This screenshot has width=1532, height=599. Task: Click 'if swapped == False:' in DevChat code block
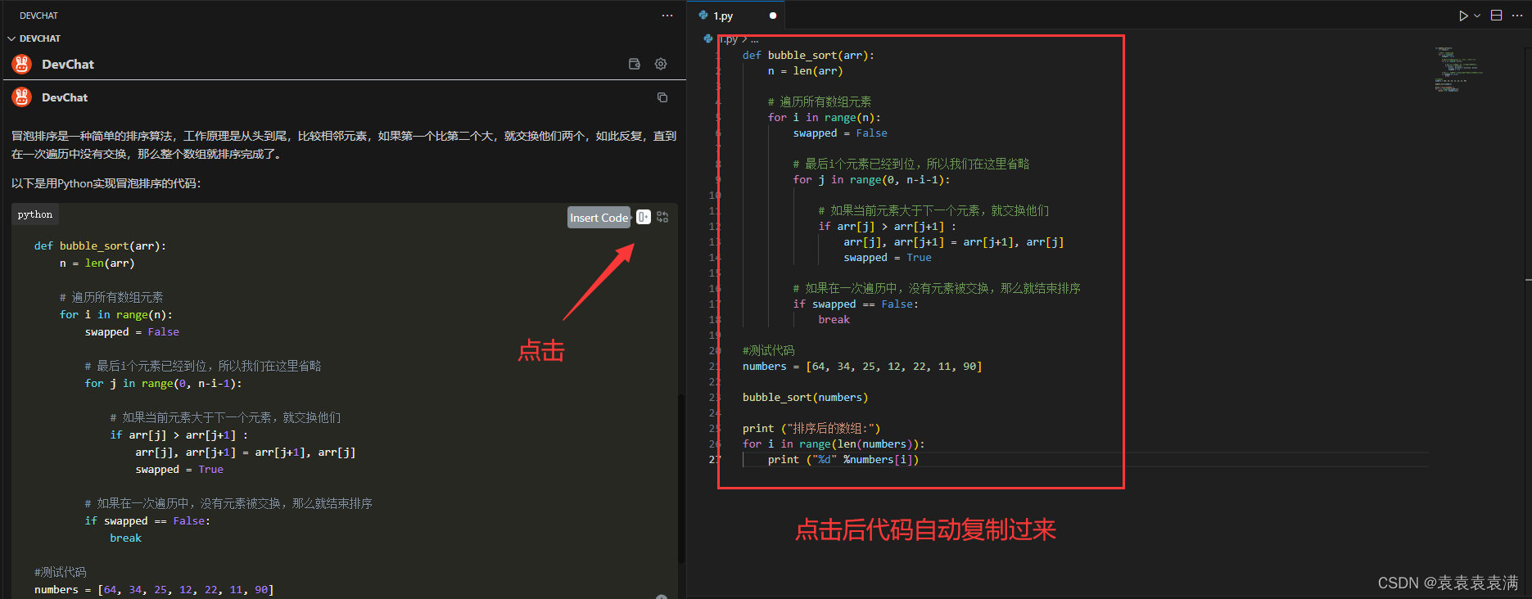(x=147, y=520)
